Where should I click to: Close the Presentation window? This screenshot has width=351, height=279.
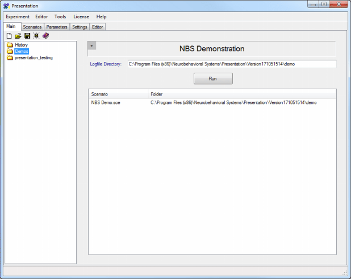pyautogui.click(x=339, y=4)
